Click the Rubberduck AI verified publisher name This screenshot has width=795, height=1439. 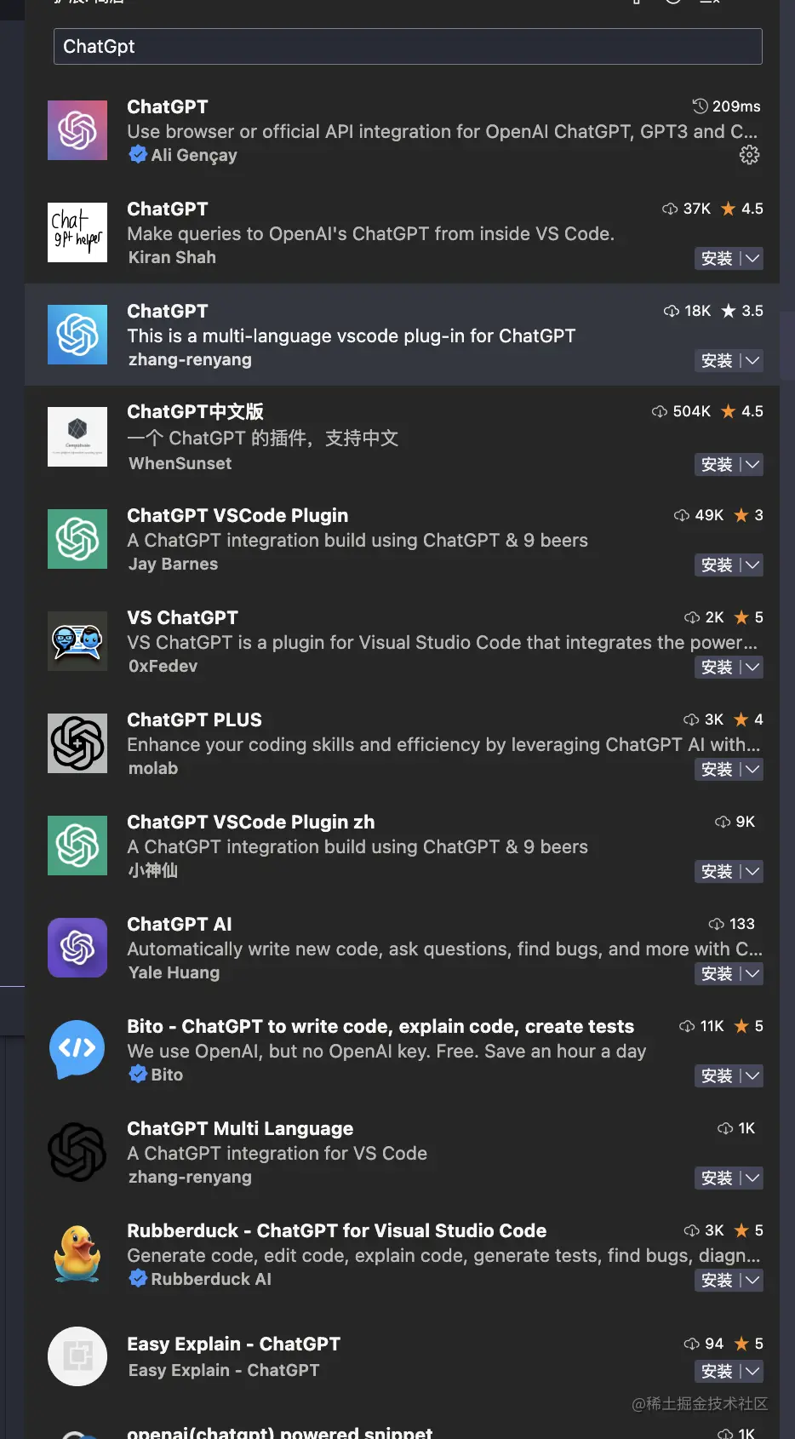coord(211,1279)
